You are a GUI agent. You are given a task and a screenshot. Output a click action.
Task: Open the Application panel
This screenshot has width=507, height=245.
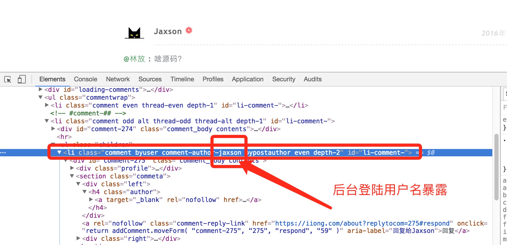click(x=247, y=79)
